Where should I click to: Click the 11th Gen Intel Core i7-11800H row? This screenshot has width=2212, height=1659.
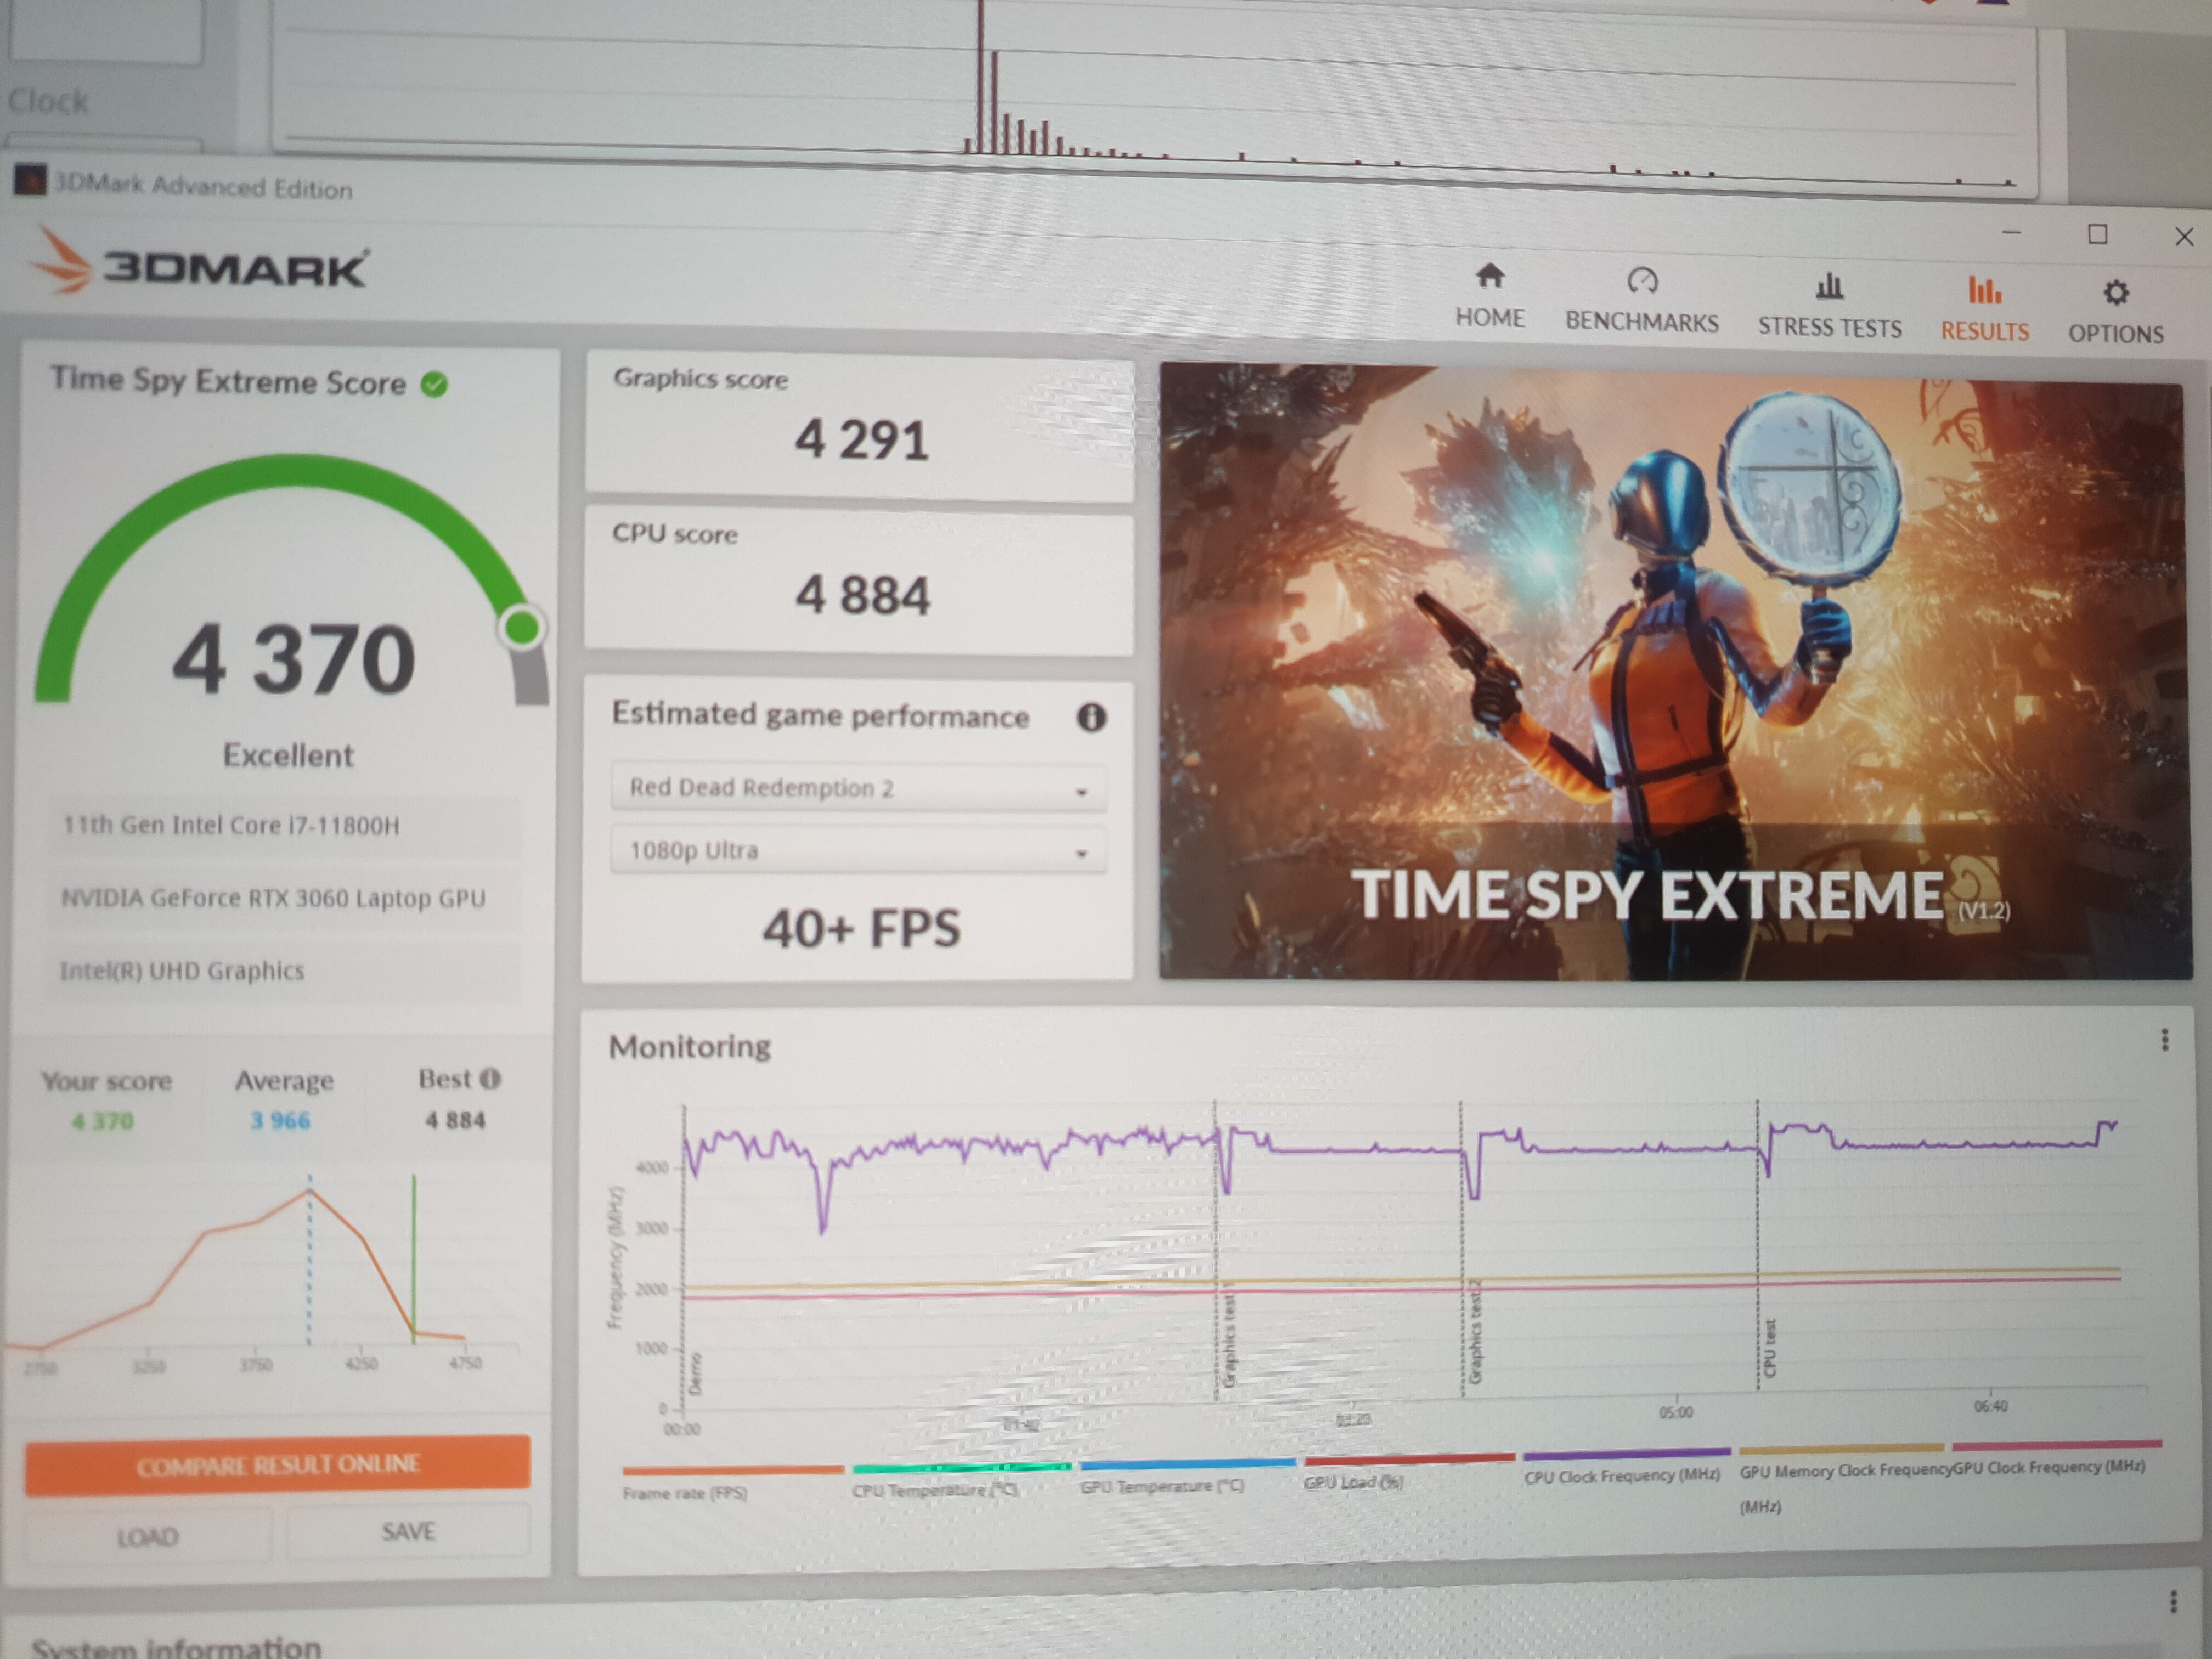click(284, 826)
